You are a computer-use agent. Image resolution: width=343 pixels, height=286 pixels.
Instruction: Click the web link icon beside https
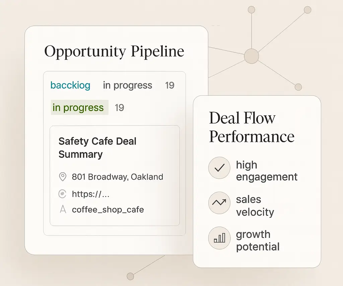pyautogui.click(x=62, y=194)
